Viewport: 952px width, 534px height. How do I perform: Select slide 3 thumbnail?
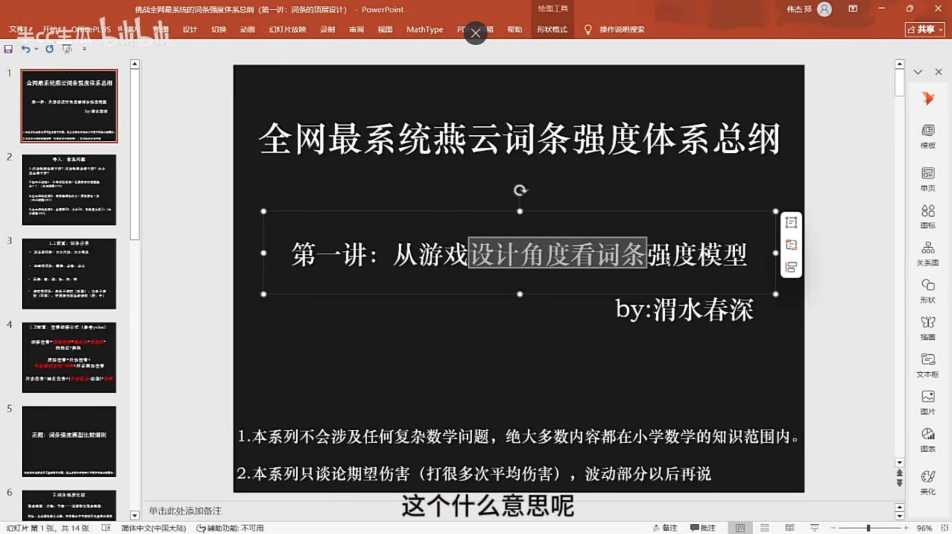69,274
